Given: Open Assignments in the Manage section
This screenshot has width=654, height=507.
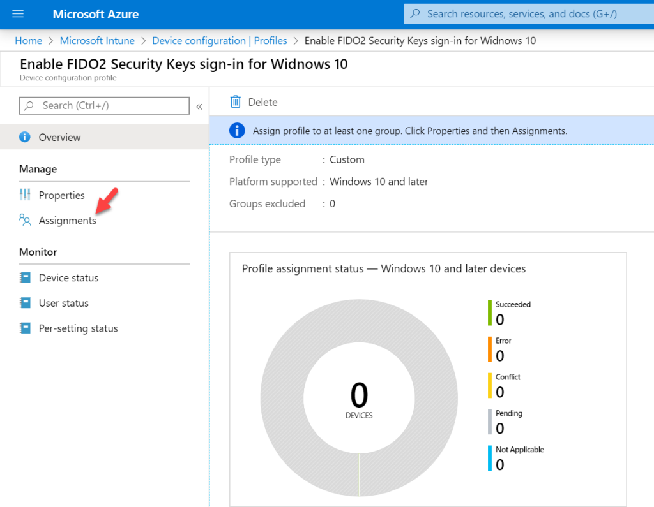Looking at the screenshot, I should (x=67, y=221).
